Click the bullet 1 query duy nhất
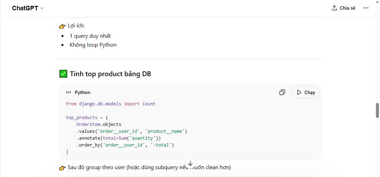The image size is (380, 177). click(90, 36)
